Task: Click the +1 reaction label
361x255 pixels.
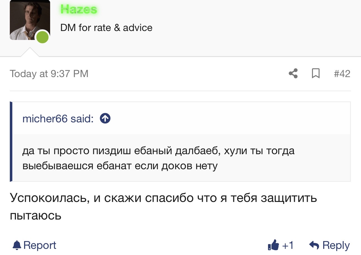Action: point(288,246)
